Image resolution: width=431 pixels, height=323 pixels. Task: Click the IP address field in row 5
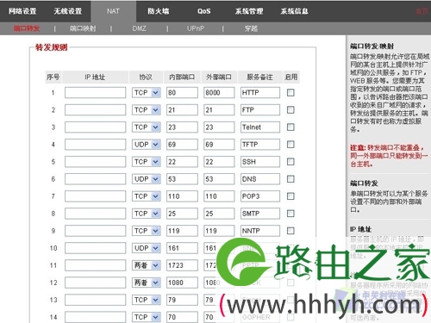click(x=95, y=162)
